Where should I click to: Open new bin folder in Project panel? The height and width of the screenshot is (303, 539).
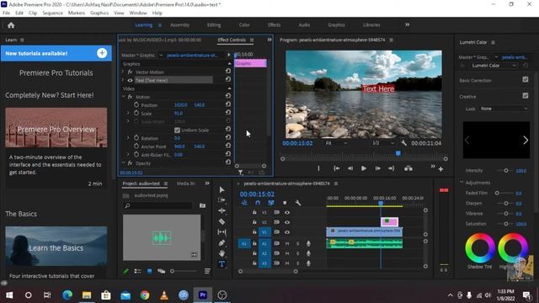[202, 205]
